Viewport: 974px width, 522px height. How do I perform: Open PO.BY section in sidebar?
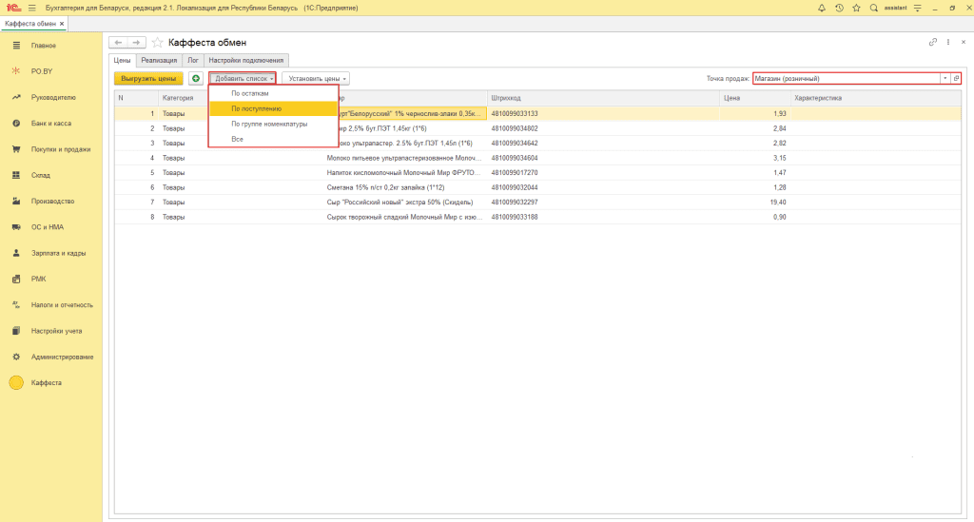click(x=41, y=71)
